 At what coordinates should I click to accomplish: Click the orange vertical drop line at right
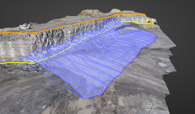(x=145, y=19)
